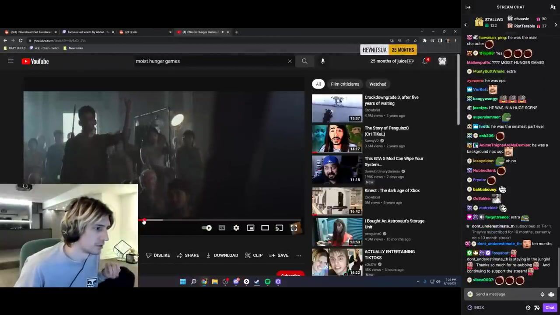Image resolution: width=560 pixels, height=315 pixels.
Task: Enable miniplayer mode in video player
Action: [250, 228]
